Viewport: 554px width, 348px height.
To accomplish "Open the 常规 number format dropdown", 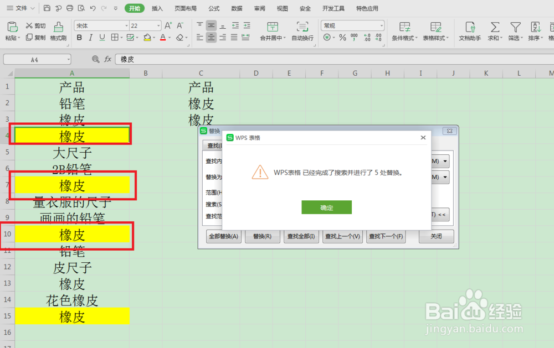I will pos(382,26).
